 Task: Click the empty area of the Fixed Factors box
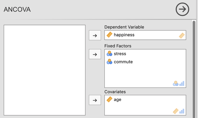tap(139, 74)
